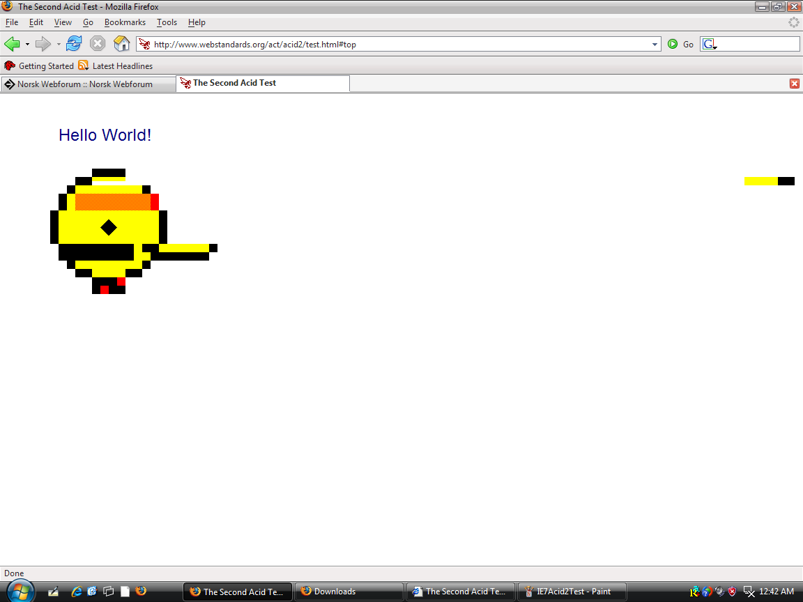Click the green Back arrow button
This screenshot has width=803, height=602.
pos(12,44)
